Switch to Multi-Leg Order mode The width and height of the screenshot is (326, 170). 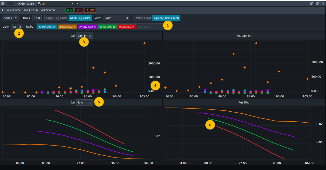(80, 18)
